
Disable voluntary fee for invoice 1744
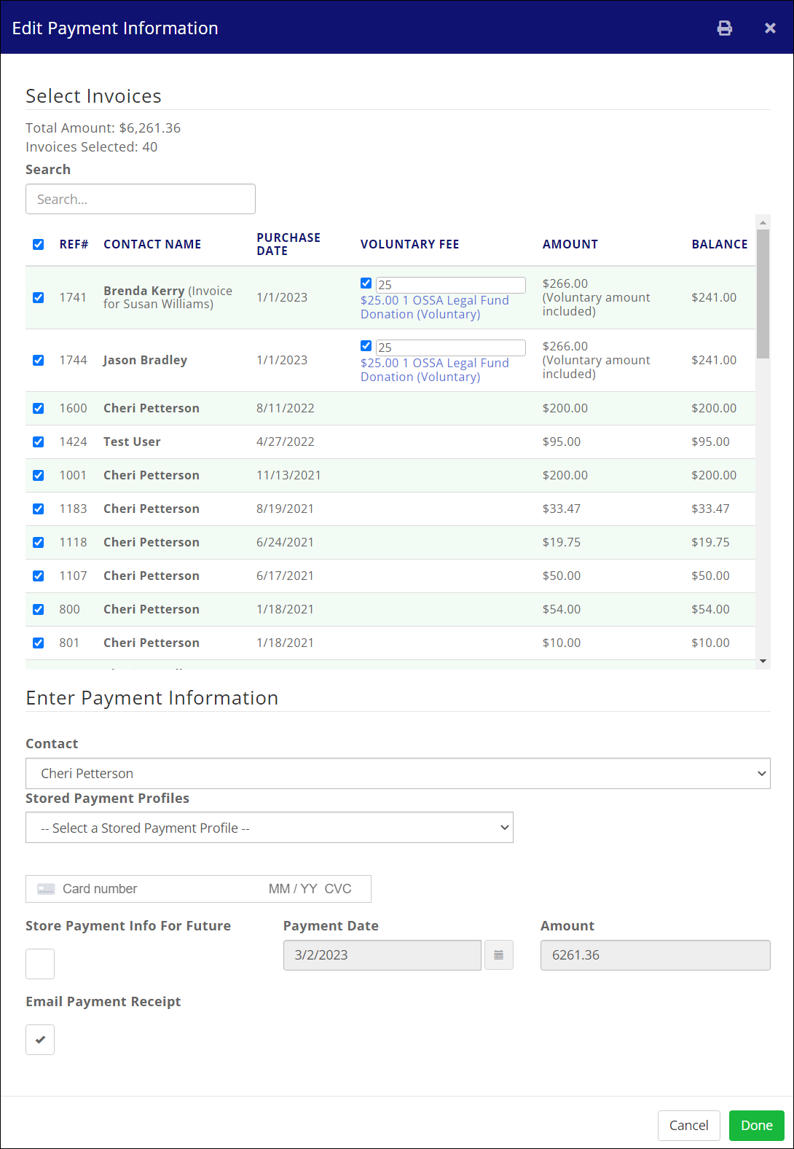coord(366,345)
